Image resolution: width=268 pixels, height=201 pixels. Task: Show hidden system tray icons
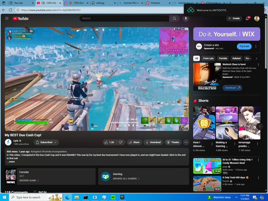click(x=236, y=197)
